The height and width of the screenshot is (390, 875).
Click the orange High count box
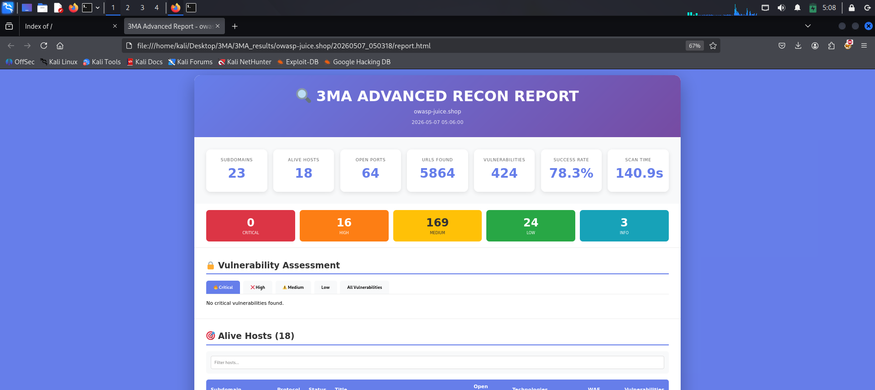(x=344, y=226)
